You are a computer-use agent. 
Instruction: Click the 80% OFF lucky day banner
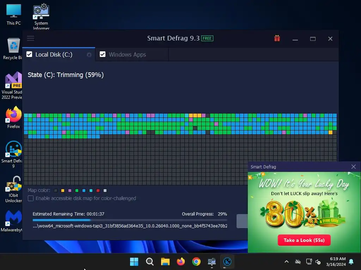point(304,212)
